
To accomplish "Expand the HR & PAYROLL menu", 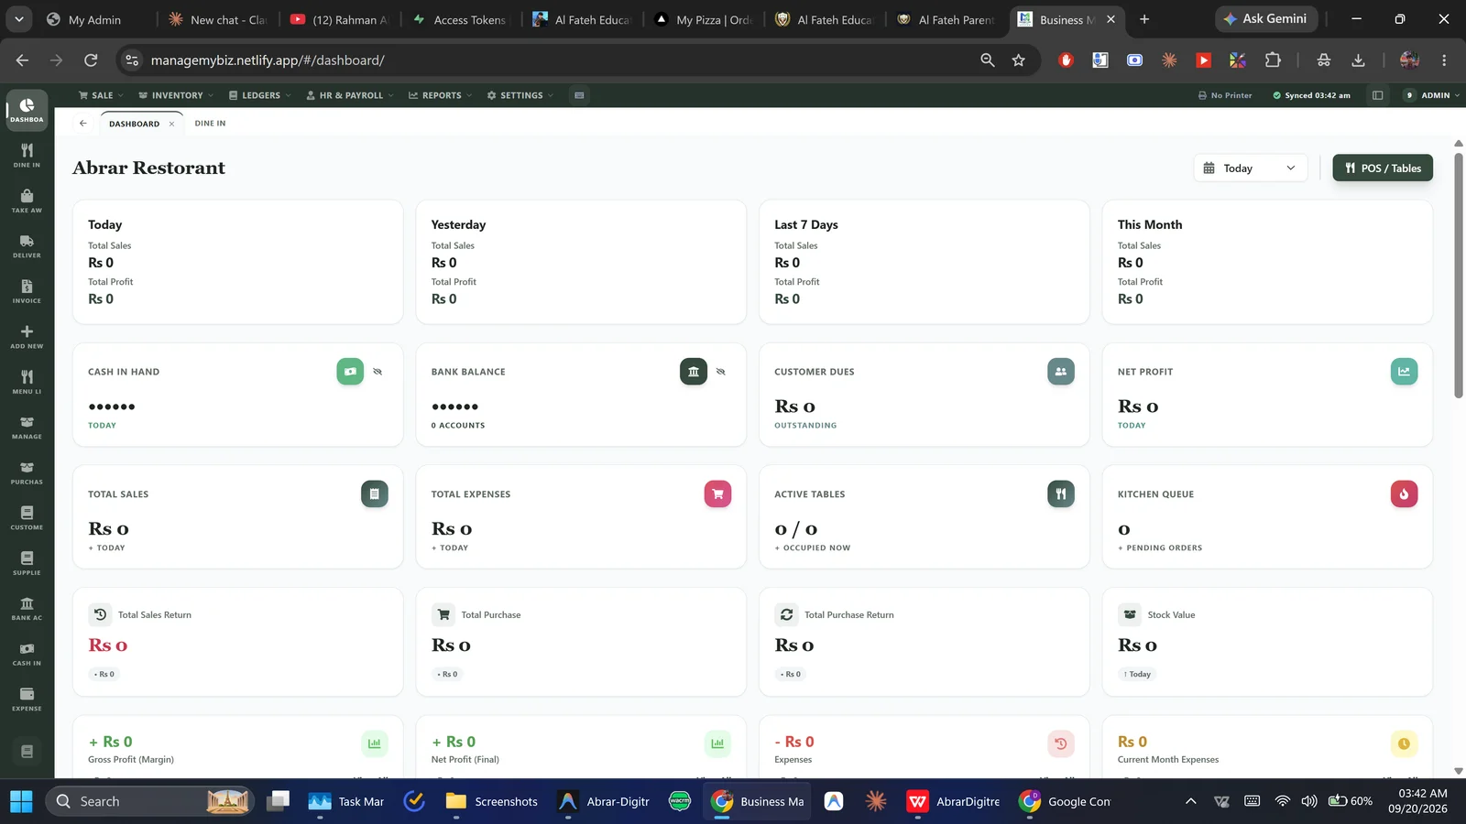I will coord(350,95).
